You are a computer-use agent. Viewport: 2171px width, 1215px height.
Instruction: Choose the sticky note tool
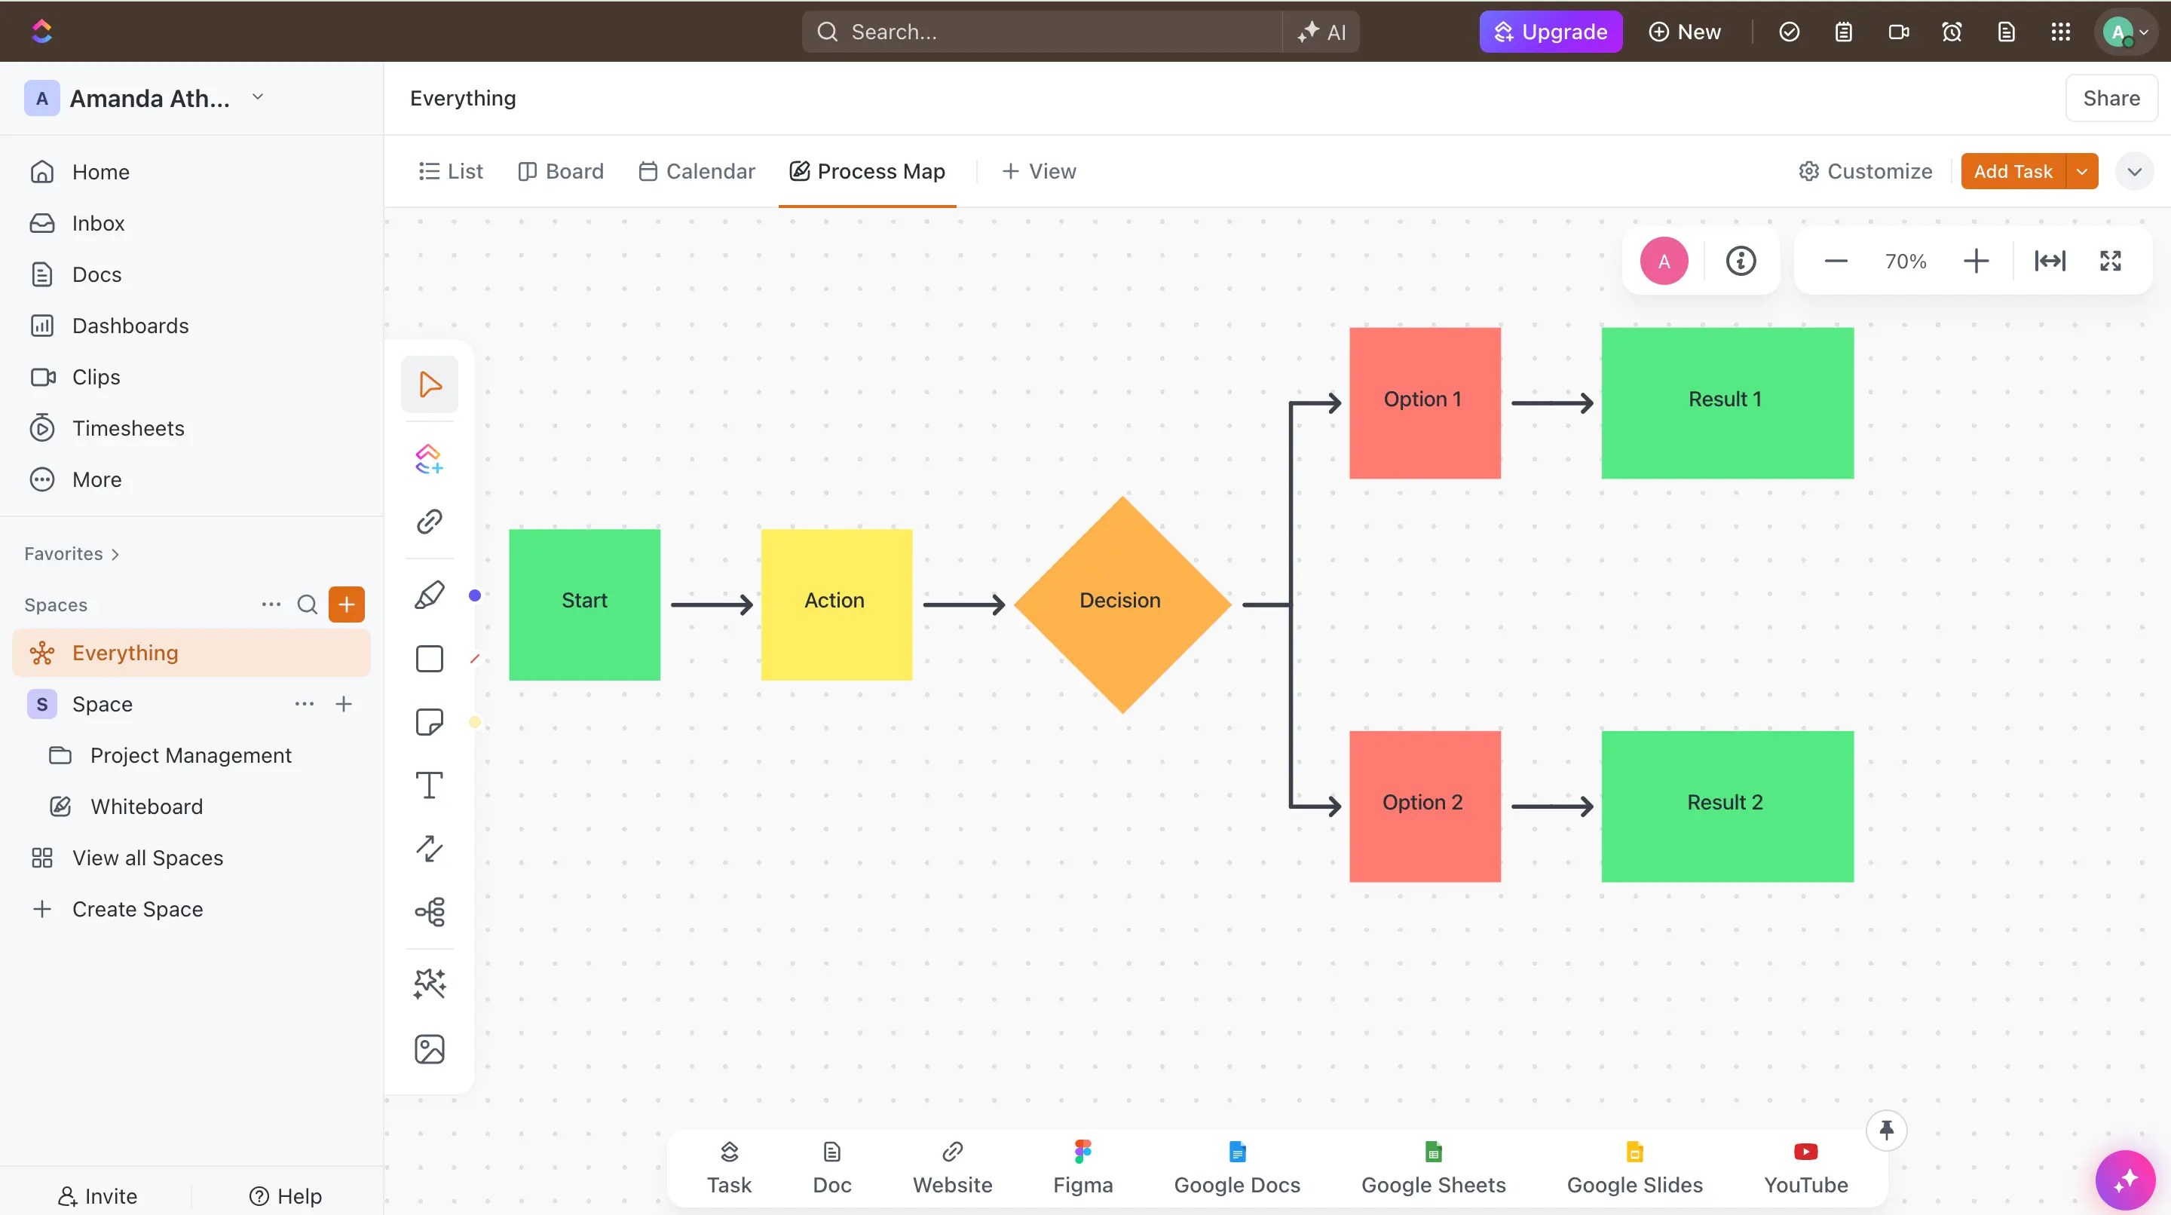pos(429,722)
